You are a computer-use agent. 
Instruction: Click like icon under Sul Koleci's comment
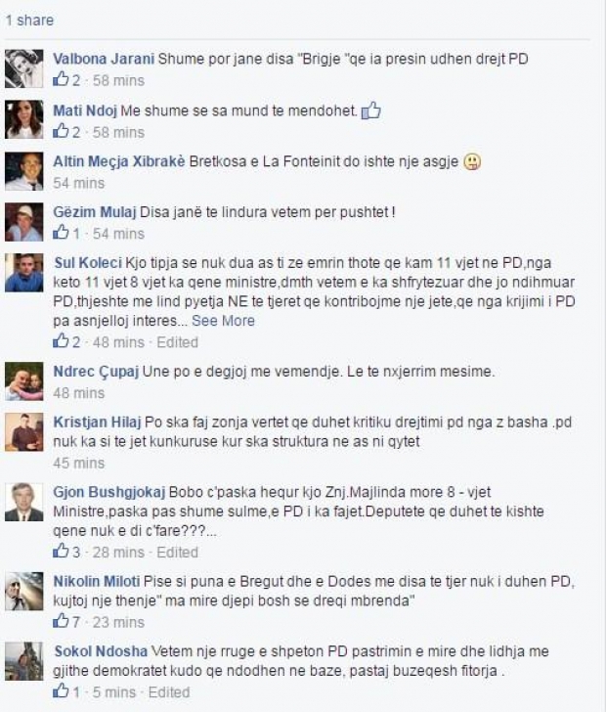pyautogui.click(x=61, y=341)
